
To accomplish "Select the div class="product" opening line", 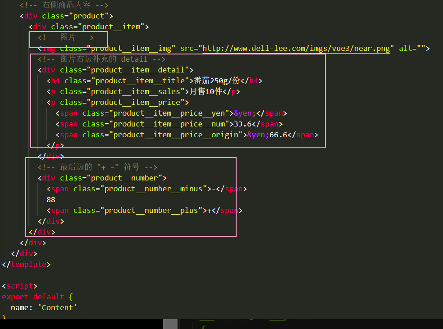I will (66, 16).
